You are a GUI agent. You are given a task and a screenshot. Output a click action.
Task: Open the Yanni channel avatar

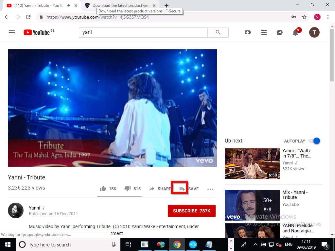(x=16, y=210)
